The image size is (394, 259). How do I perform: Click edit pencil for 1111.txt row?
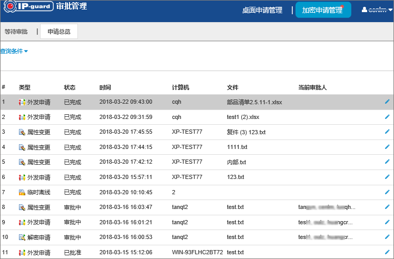[387, 147]
